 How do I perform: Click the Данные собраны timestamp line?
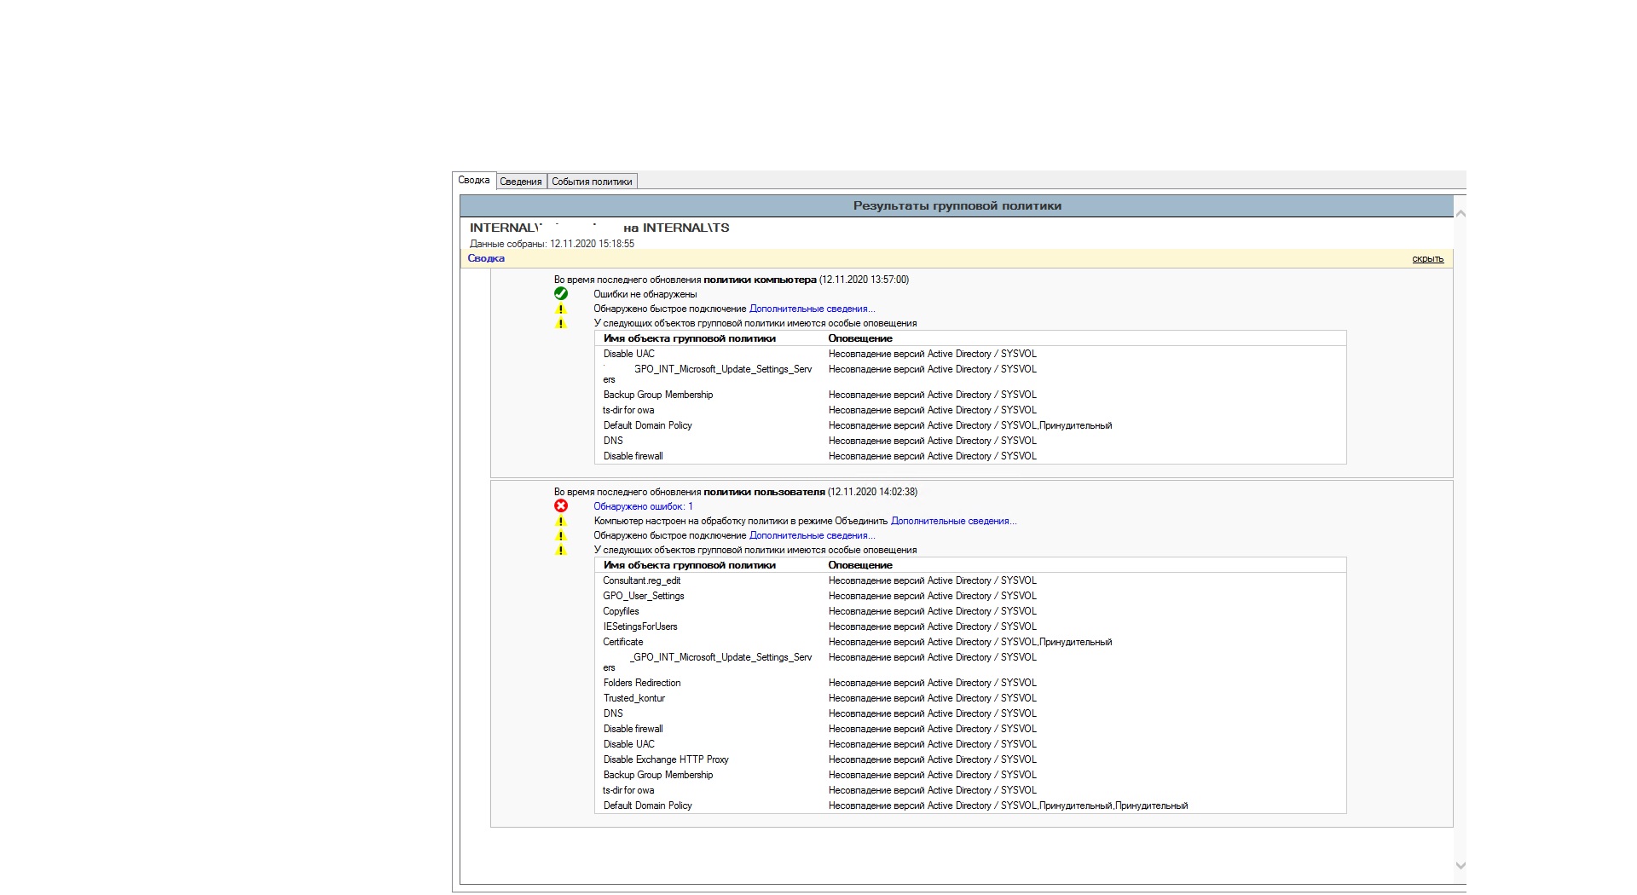(x=552, y=244)
